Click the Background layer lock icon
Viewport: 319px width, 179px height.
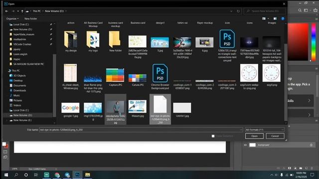(311, 145)
